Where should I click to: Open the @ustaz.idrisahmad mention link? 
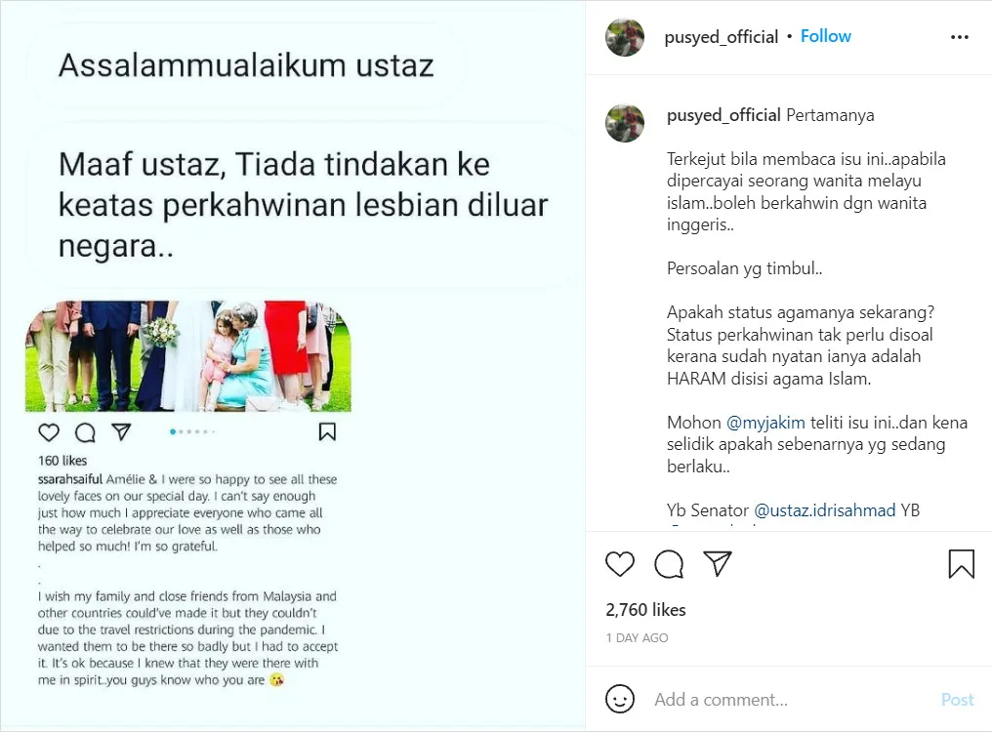click(824, 509)
